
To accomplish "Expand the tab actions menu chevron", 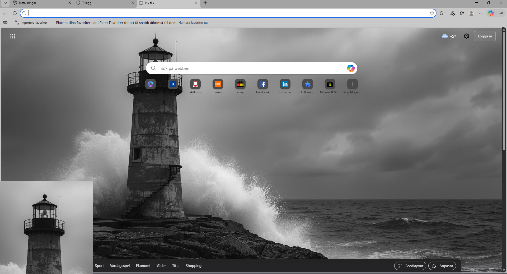I will [x=5, y=3].
